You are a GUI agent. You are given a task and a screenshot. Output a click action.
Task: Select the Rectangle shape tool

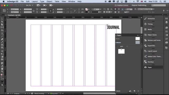point(2,47)
